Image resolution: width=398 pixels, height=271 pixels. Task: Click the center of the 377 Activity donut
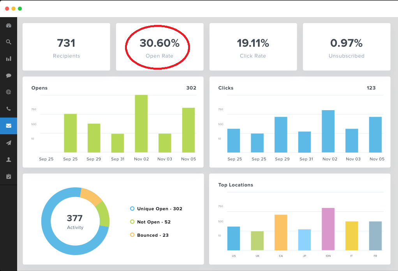click(x=75, y=221)
